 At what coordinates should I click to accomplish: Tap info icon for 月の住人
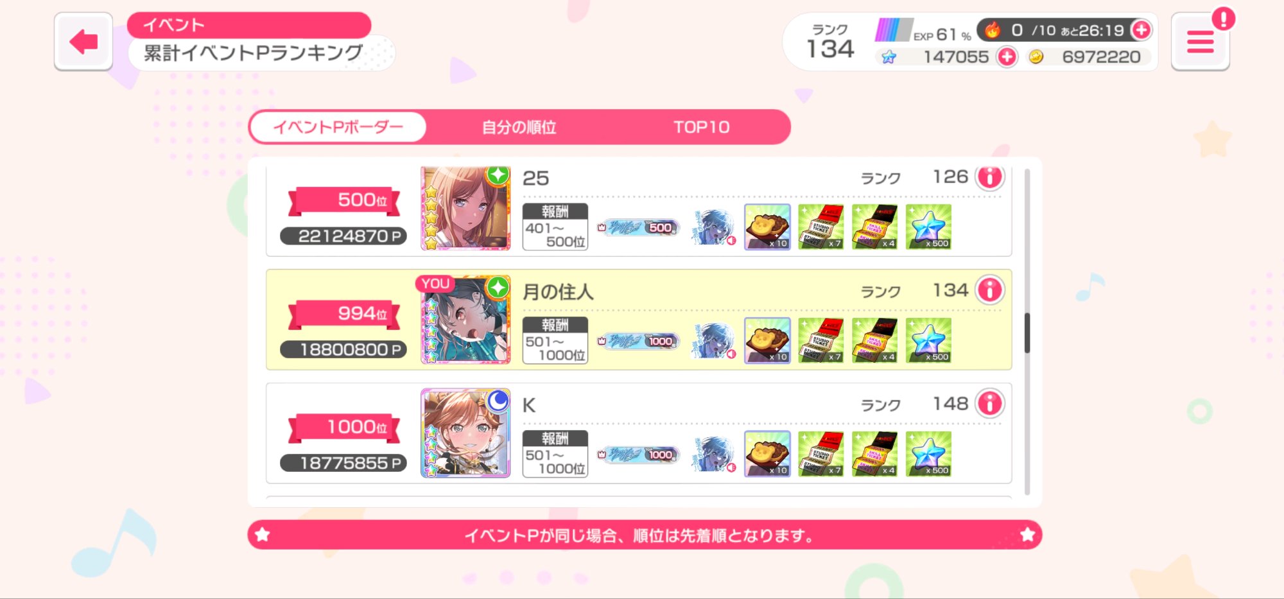tap(990, 290)
